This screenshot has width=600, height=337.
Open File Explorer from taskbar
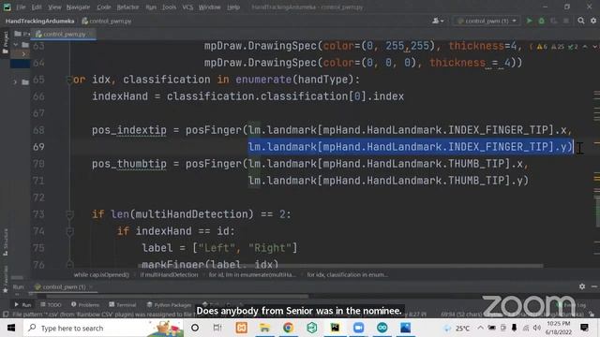tap(264, 328)
